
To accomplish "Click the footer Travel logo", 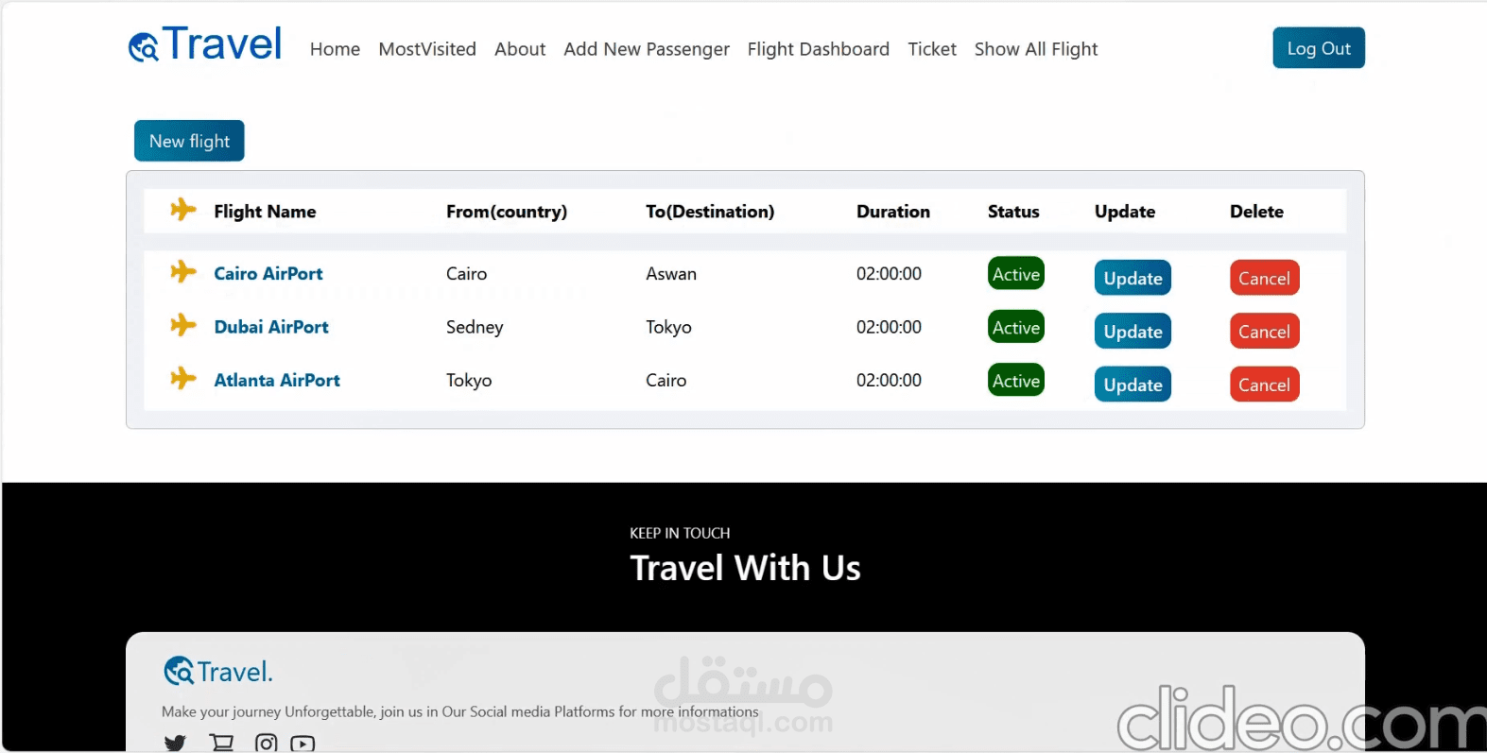I will (218, 672).
